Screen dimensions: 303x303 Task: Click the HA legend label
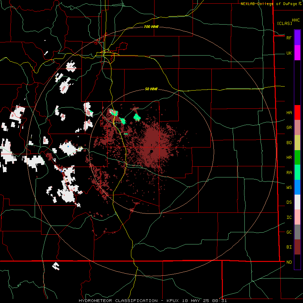pyautogui.click(x=289, y=112)
